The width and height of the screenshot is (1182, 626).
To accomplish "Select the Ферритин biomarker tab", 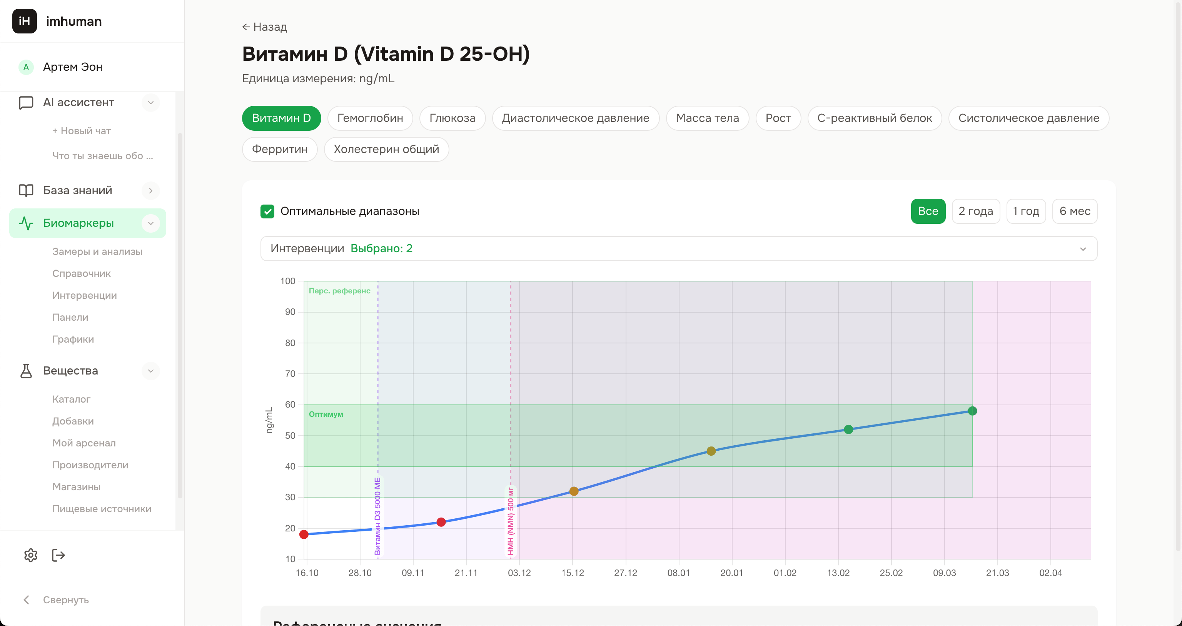I will pos(279,149).
